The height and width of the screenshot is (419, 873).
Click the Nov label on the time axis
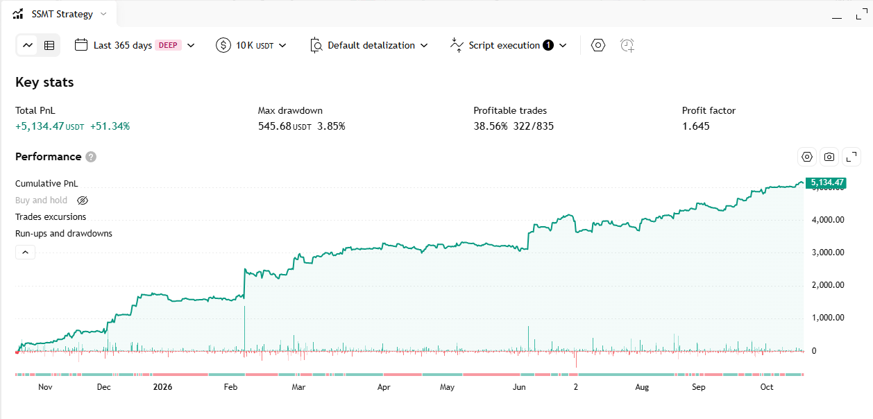(x=45, y=387)
